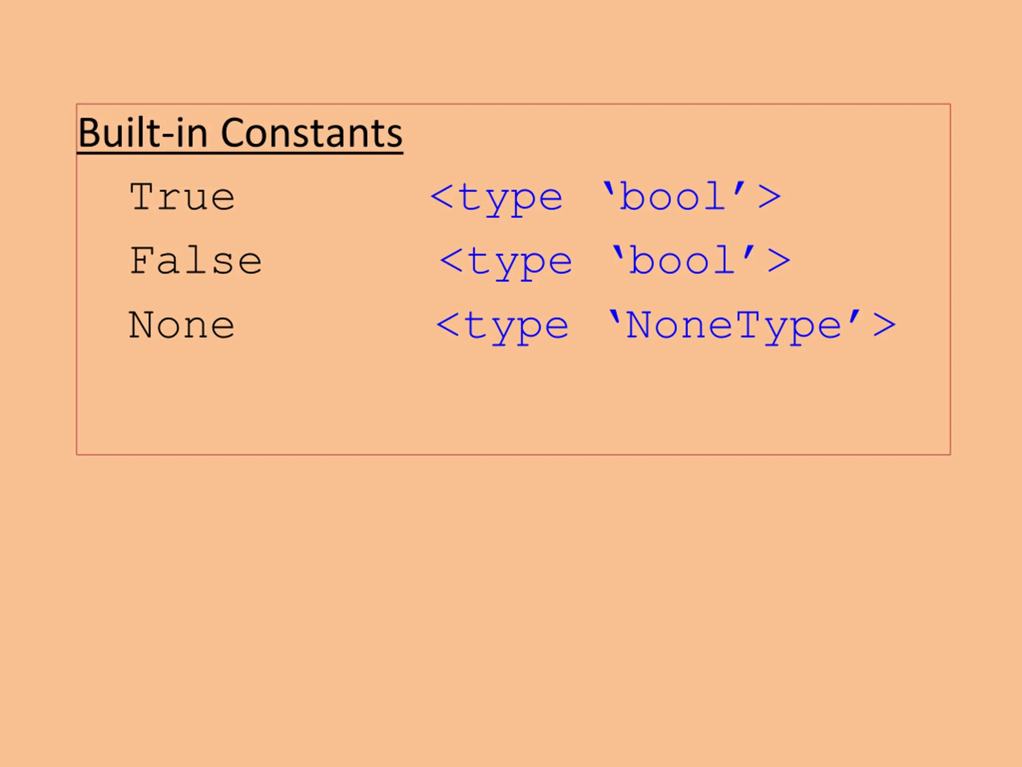Viewport: 1022px width, 767px height.
Task: Click the closing angle bracket after 'NoneType'
Action: point(885,325)
